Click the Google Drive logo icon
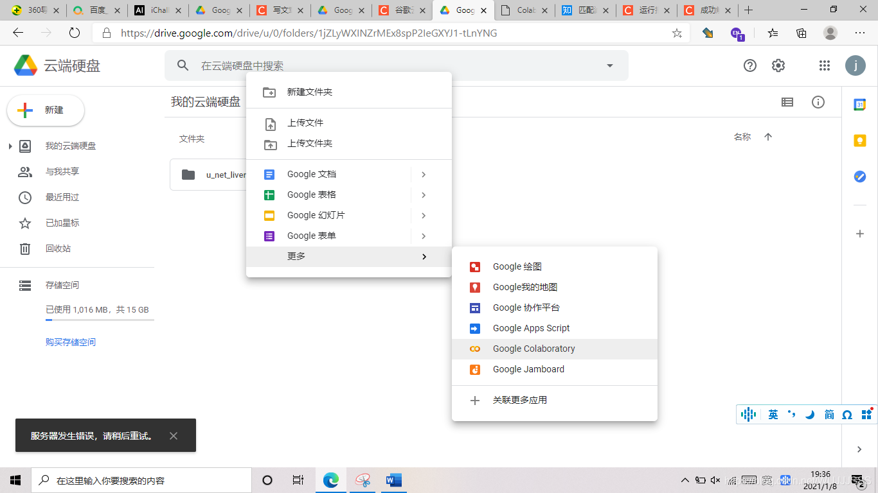 [x=26, y=65]
